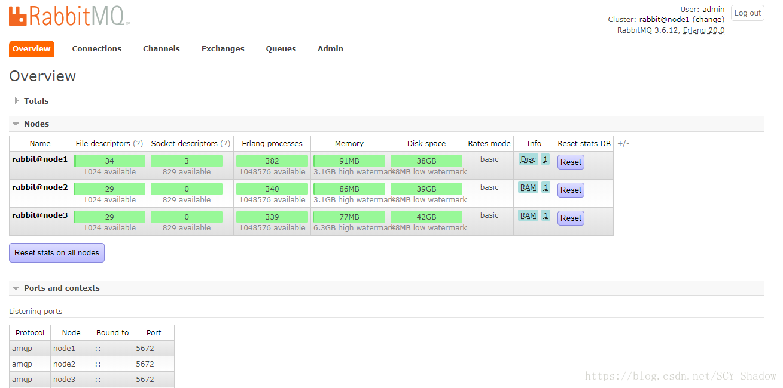The width and height of the screenshot is (783, 388).
Task: Go to the Queues tab
Action: tap(281, 49)
